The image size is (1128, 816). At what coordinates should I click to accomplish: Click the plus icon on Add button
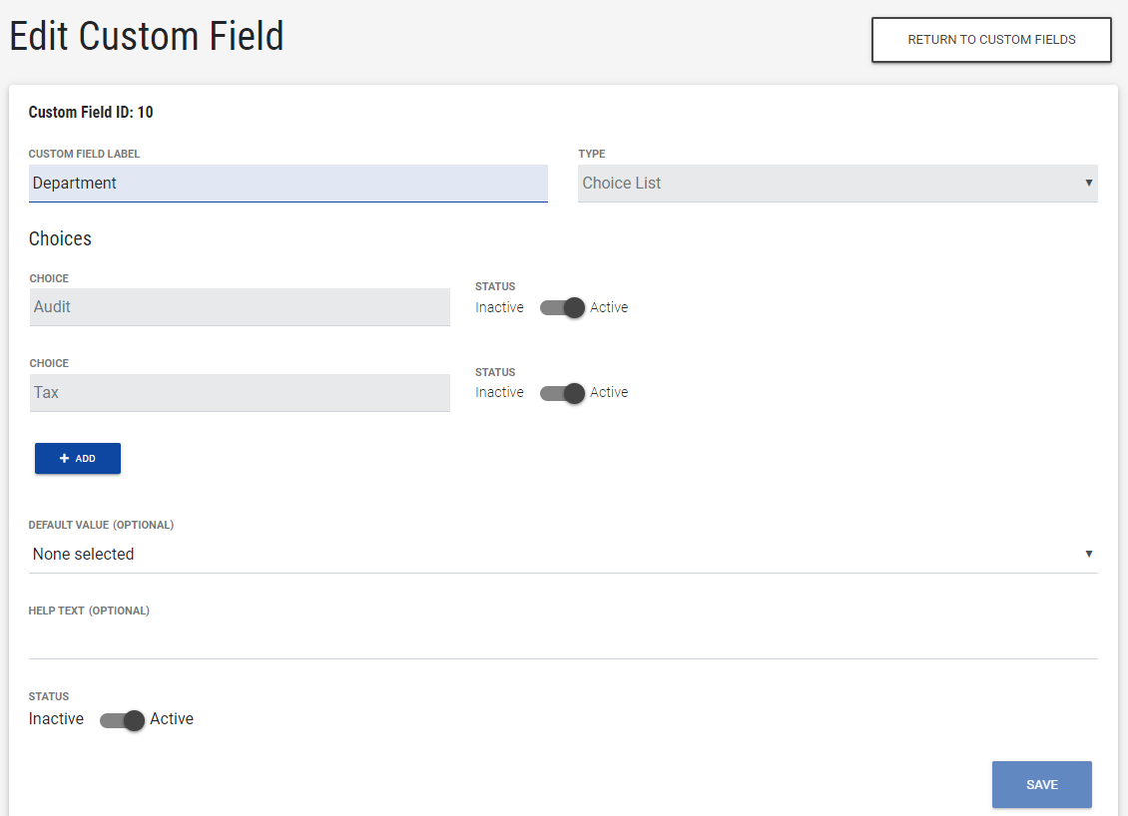(65, 459)
